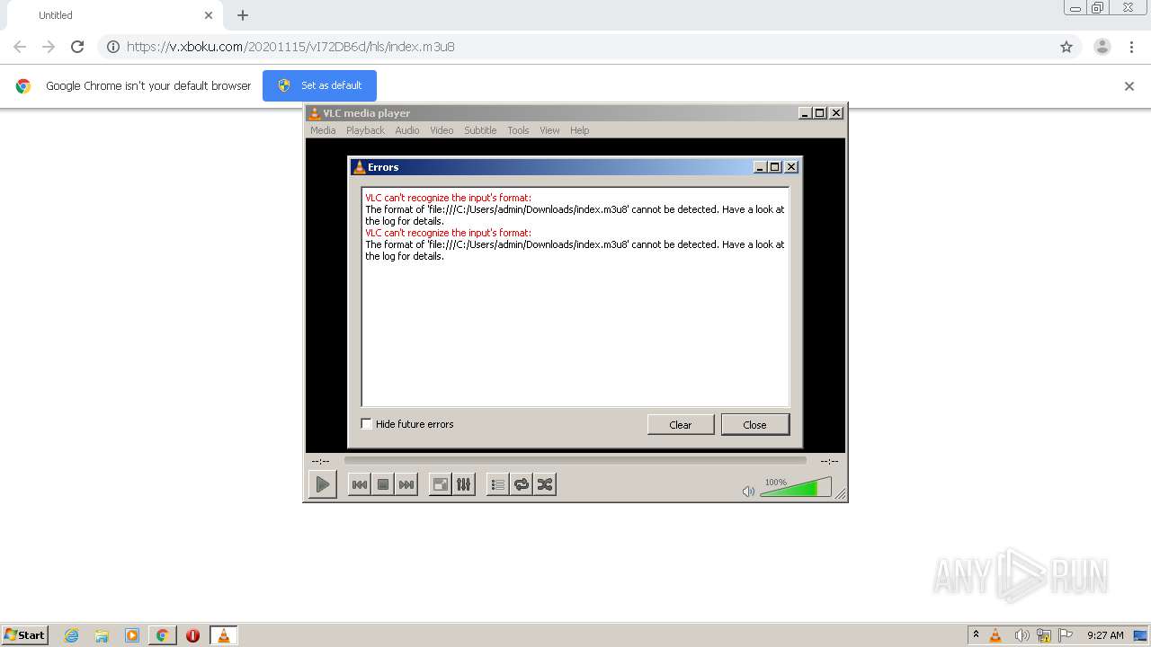Click the Chrome address bar URL
Screen dimensions: 1151x647
click(290, 47)
